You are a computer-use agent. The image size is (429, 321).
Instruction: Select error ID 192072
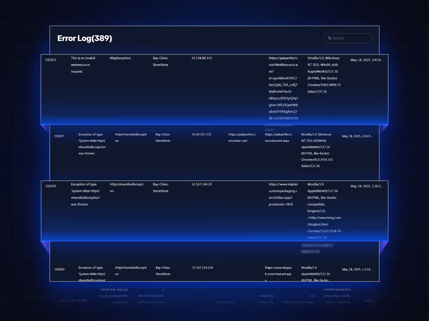pyautogui.click(x=51, y=60)
